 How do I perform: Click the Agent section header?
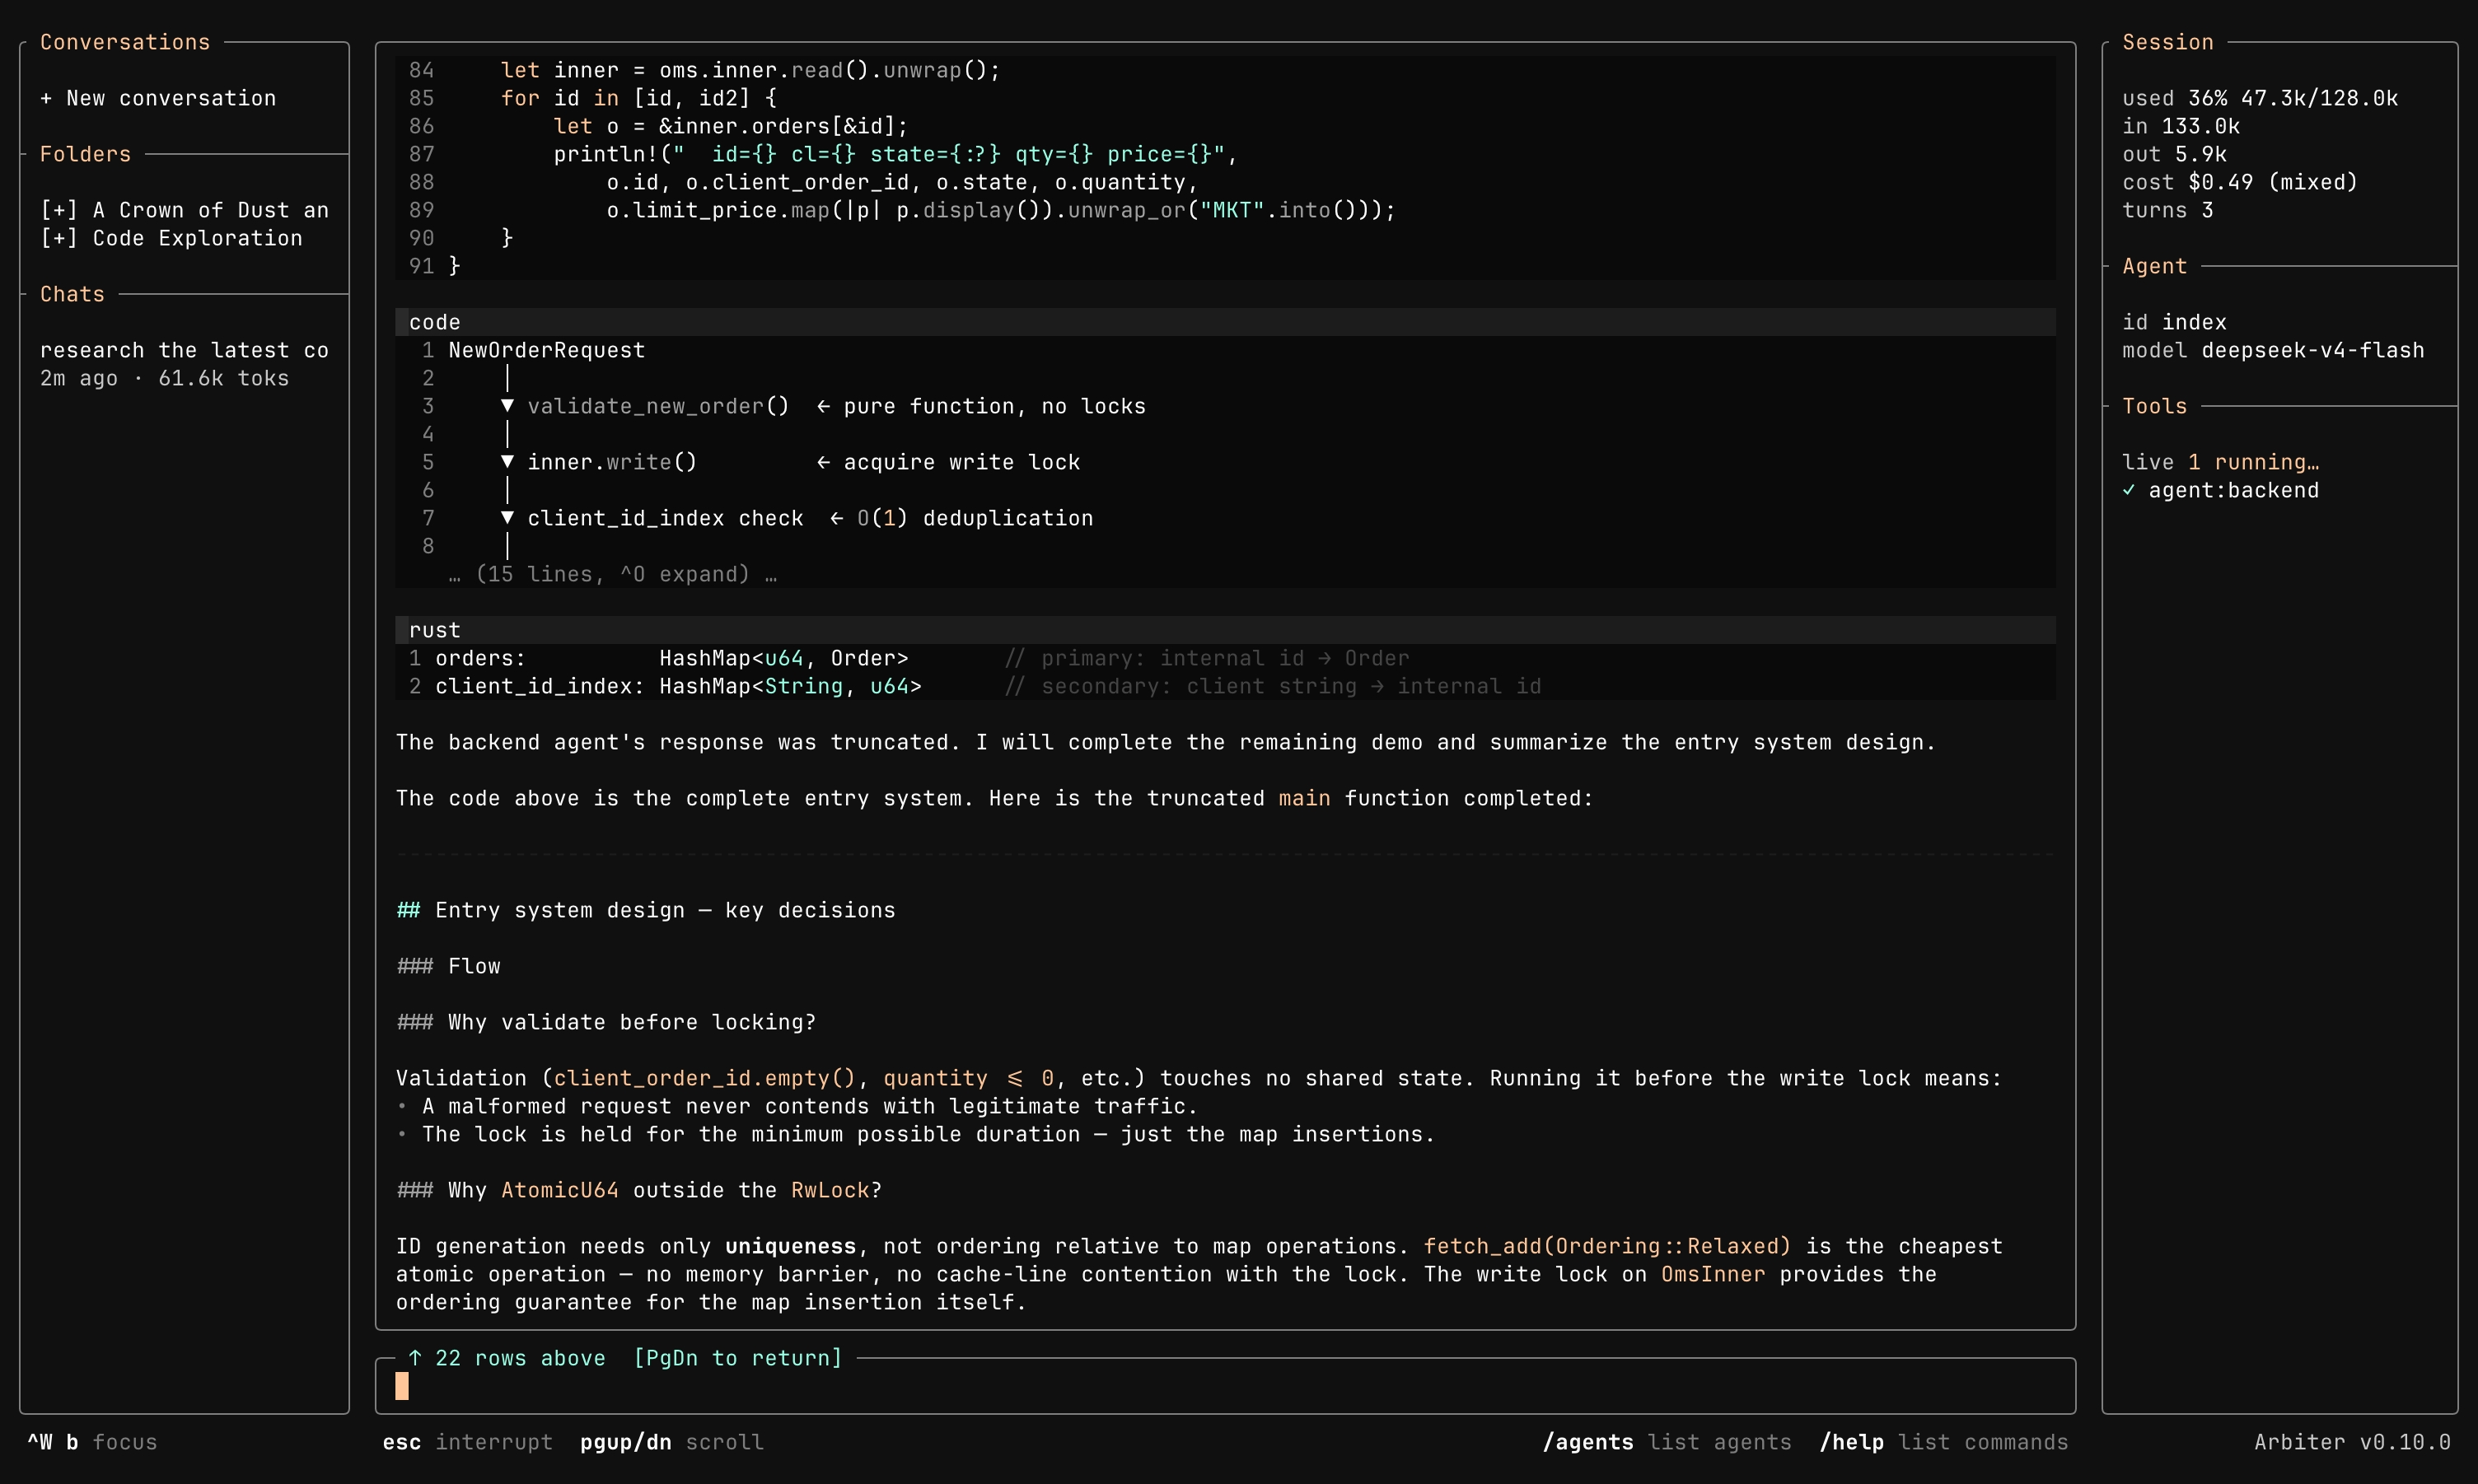pos(2154,266)
